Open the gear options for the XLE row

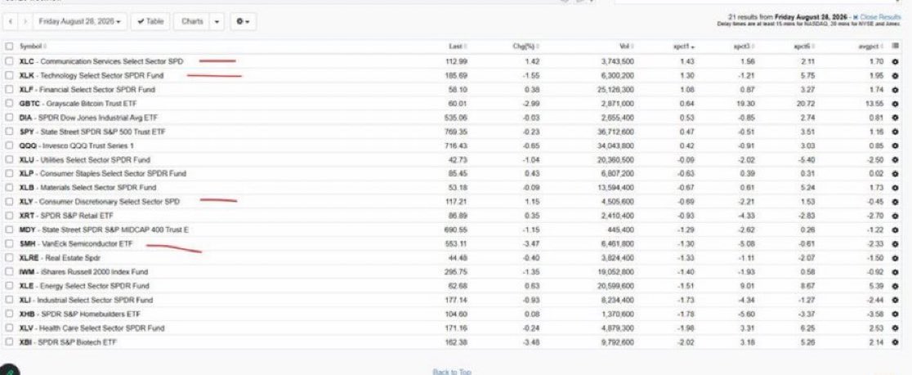pyautogui.click(x=895, y=286)
